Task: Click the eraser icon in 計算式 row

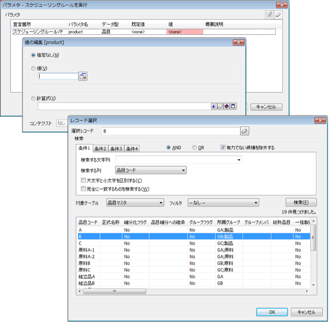Action: tap(220, 106)
